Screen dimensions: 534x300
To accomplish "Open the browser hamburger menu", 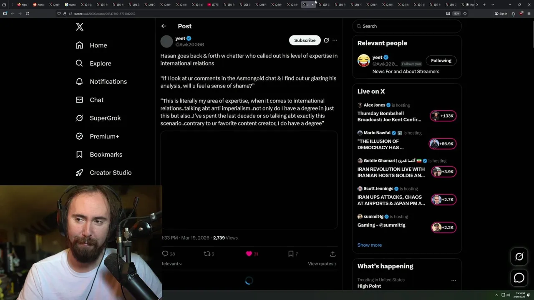I will point(529,13).
